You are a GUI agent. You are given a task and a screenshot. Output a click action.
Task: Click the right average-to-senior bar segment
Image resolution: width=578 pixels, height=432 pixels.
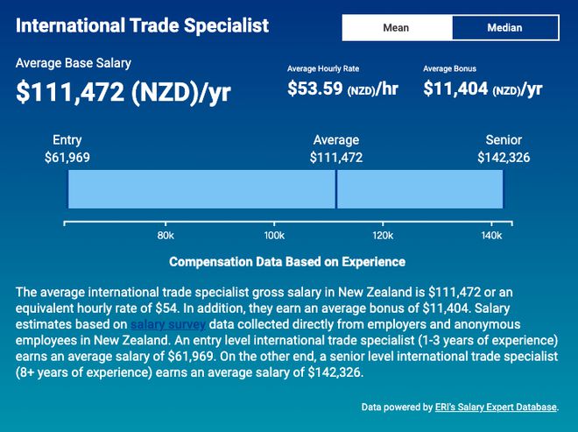(x=419, y=189)
